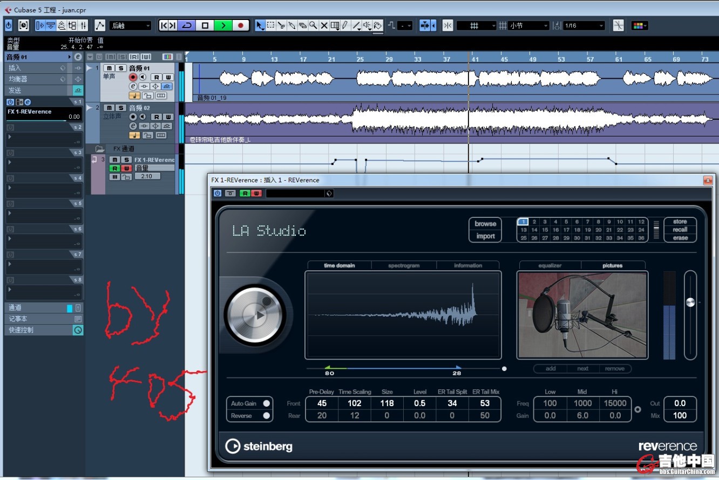
Task: Click the store button for presets
Action: click(680, 222)
